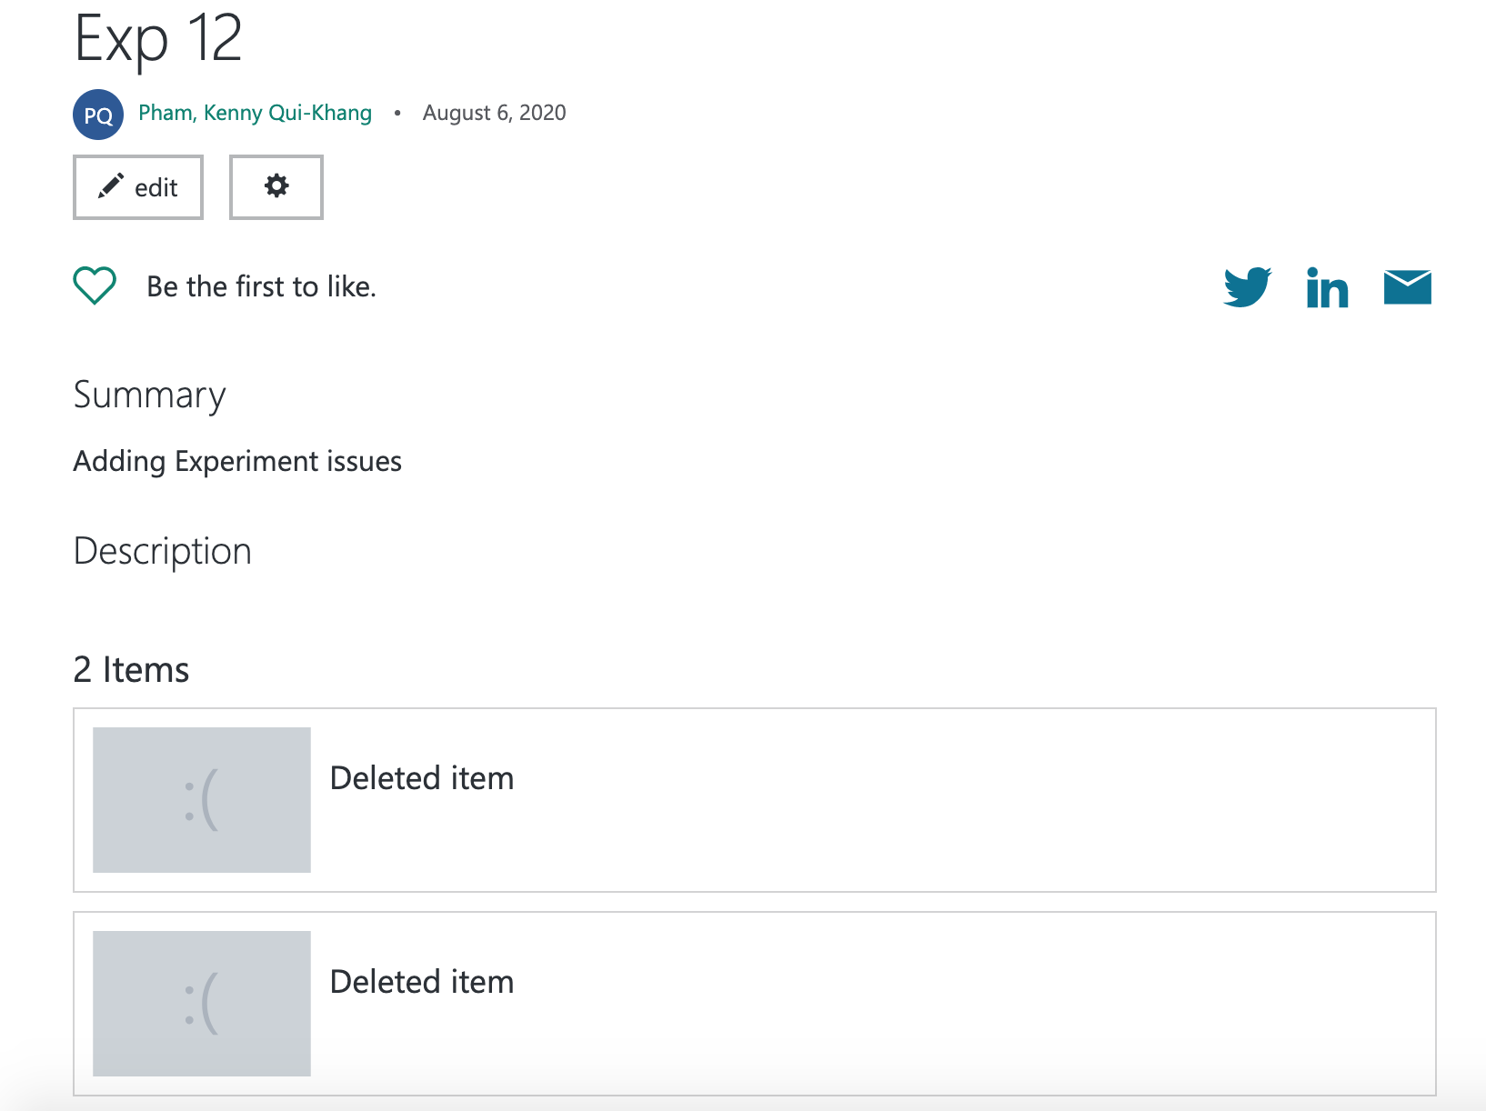1486x1111 pixels.
Task: Click the second deleted item's thumbnail
Action: point(201,1004)
